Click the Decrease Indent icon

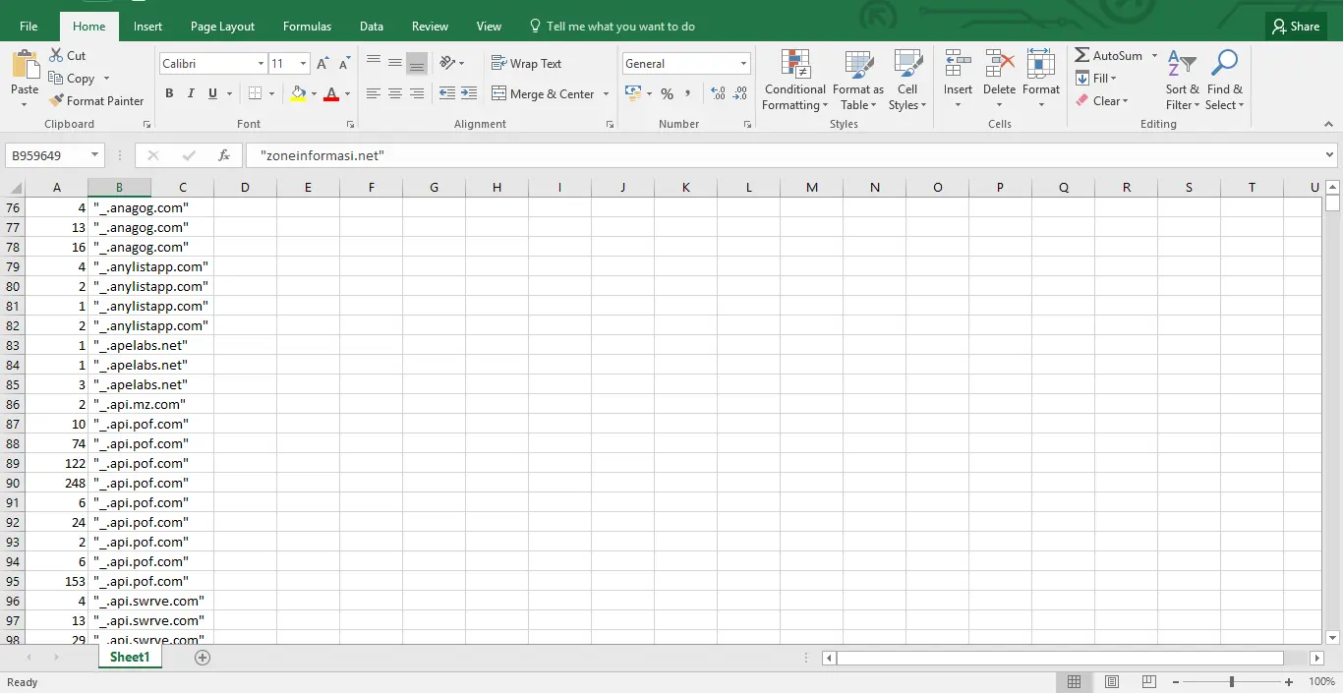(447, 93)
